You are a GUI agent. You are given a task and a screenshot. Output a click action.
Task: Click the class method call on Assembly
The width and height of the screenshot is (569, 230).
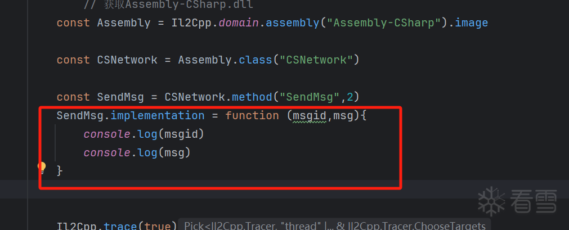255,60
